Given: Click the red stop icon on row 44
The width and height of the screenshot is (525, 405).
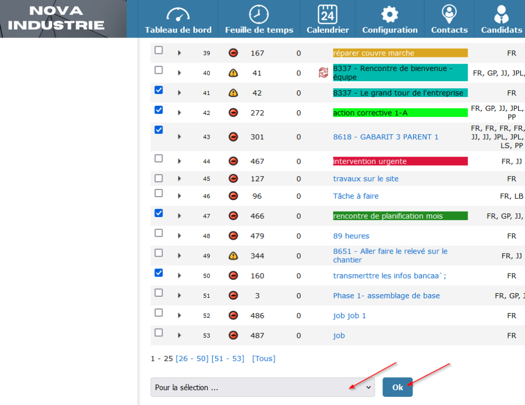Looking at the screenshot, I should [233, 161].
